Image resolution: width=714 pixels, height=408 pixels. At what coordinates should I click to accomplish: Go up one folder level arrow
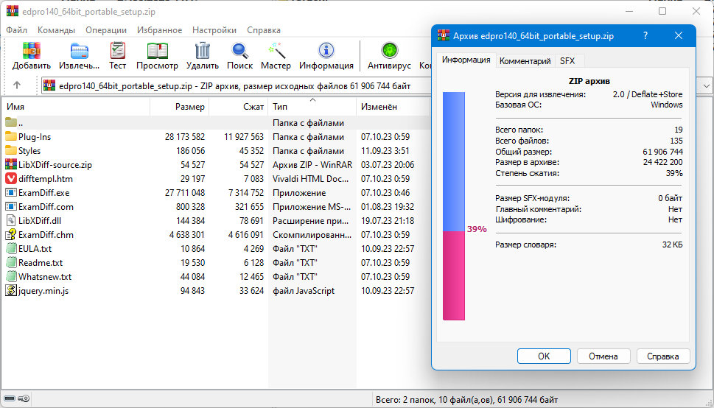[x=17, y=85]
